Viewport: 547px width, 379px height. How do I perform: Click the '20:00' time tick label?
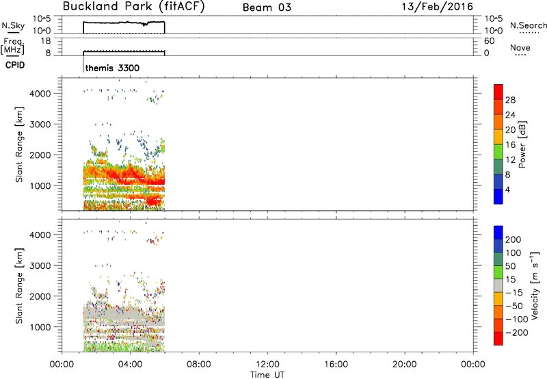(x=404, y=365)
